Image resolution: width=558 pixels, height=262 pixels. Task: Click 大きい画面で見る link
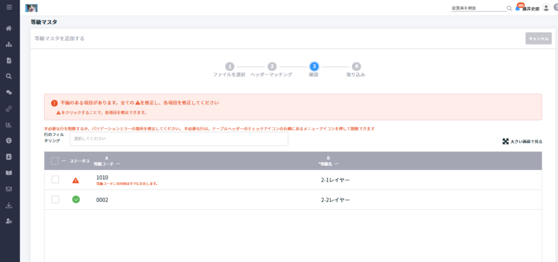click(x=526, y=141)
